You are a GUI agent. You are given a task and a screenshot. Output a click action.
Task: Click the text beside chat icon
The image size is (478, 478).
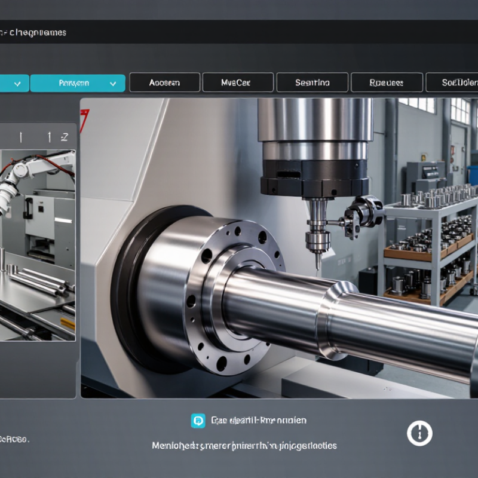click(x=259, y=421)
